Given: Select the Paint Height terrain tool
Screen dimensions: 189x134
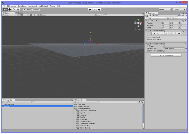Looking at the screenshot, I should click(158, 34).
